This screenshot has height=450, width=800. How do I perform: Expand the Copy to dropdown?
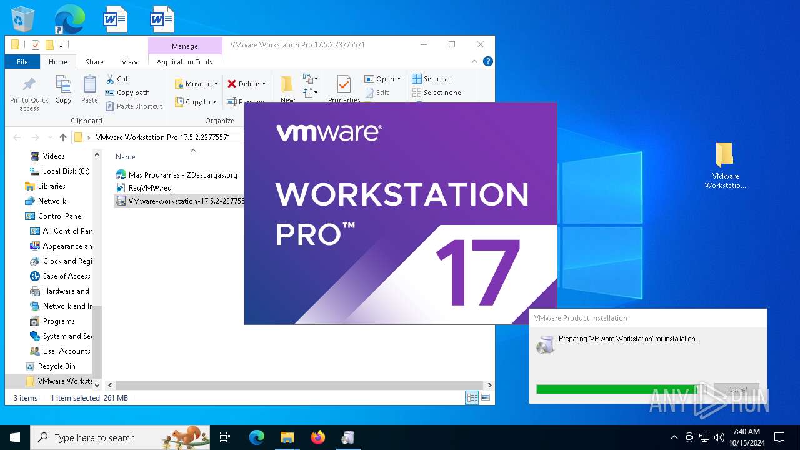pyautogui.click(x=214, y=102)
